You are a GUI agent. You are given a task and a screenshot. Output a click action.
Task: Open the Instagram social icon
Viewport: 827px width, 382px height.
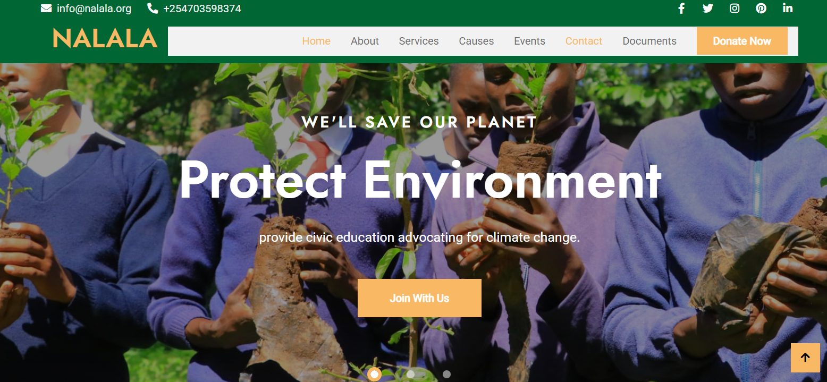point(735,9)
